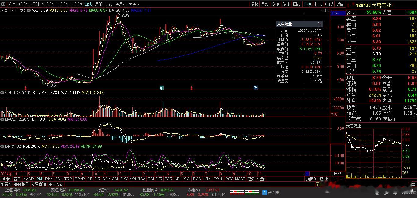Switch to 月线 monthly chart

click(x=109, y=4)
